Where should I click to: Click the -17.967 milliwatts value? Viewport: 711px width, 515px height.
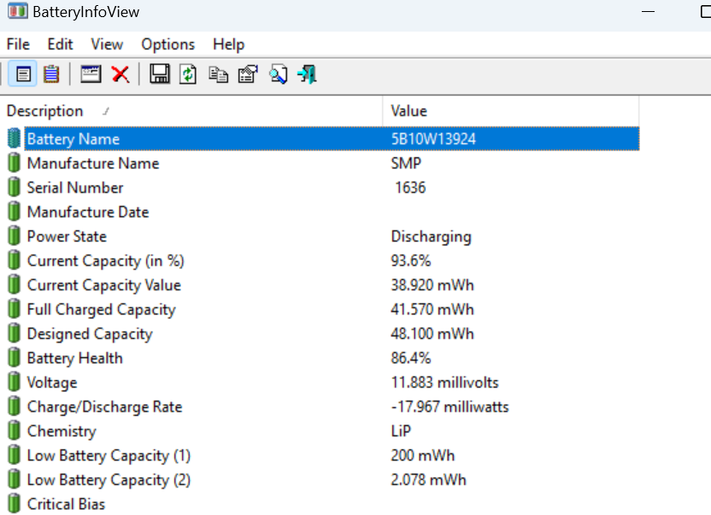(450, 407)
